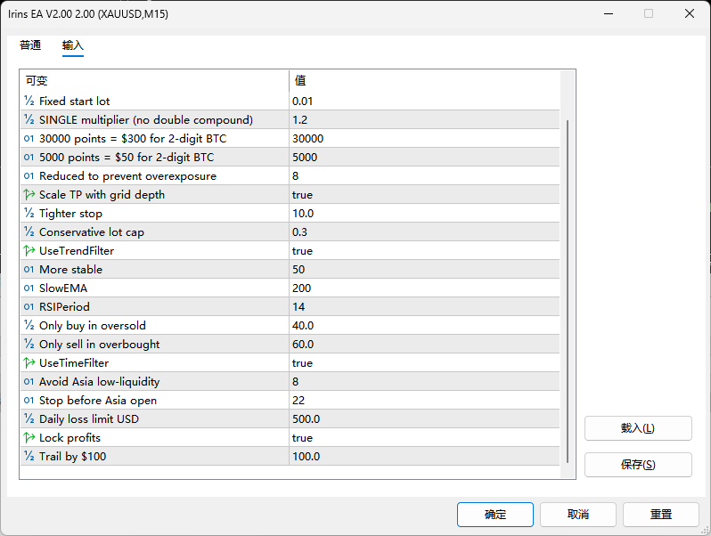Screen dimensions: 711x536
Task: Click the icon beside Tighter stop
Action: [29, 213]
